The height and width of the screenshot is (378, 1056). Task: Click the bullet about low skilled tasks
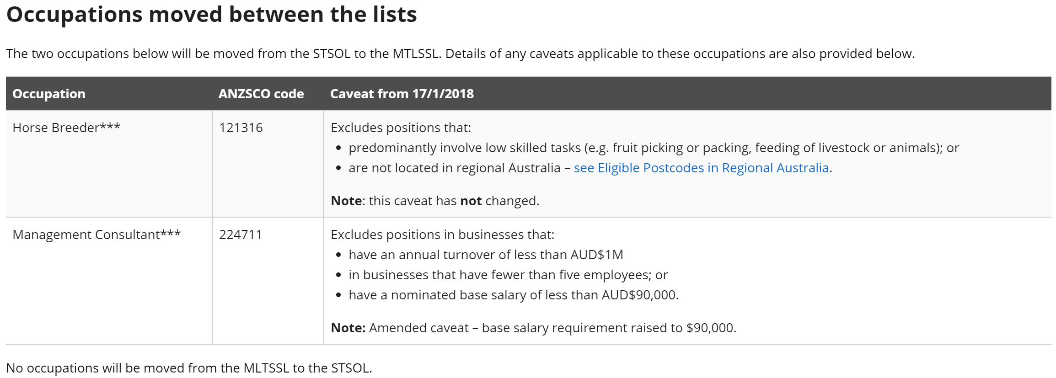pyautogui.click(x=654, y=148)
